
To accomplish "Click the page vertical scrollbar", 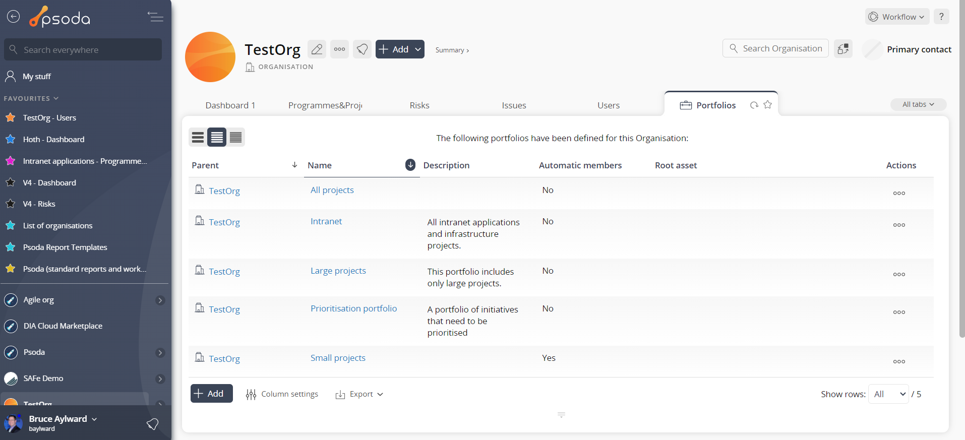I will tap(962, 169).
